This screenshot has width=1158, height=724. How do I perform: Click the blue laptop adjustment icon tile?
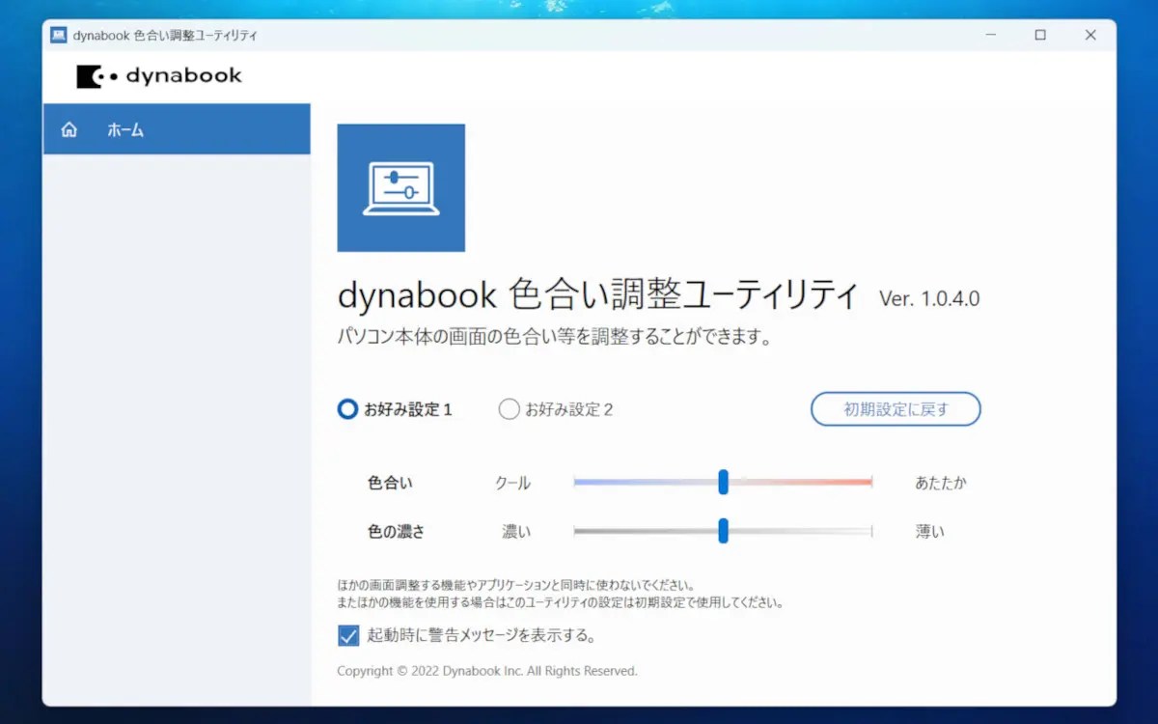click(x=400, y=186)
